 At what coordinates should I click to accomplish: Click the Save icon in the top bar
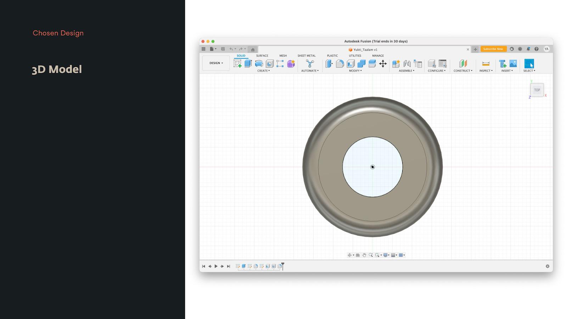[x=223, y=49]
